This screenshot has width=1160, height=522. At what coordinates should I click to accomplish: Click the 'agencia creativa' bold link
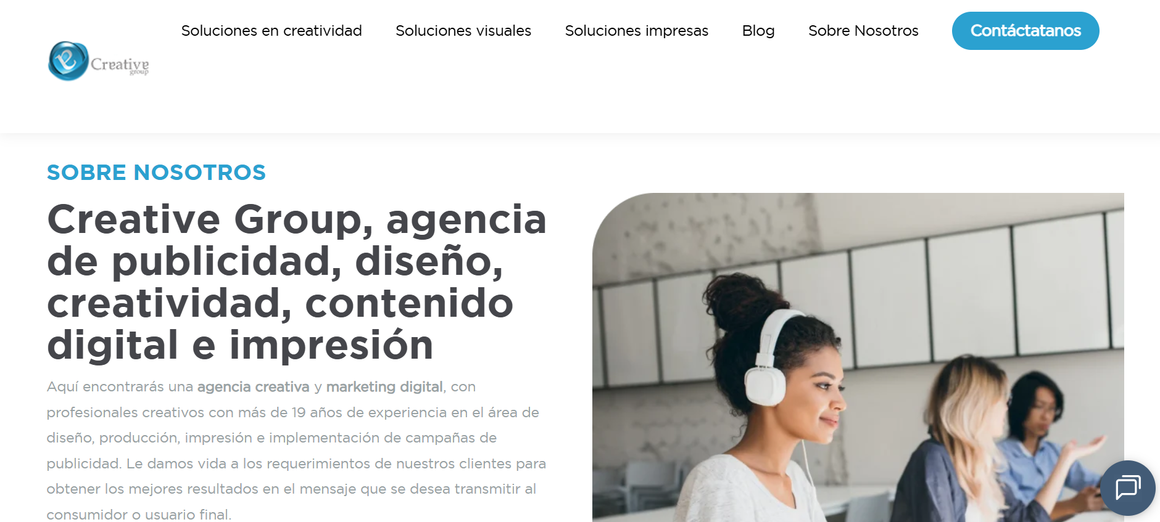point(253,387)
